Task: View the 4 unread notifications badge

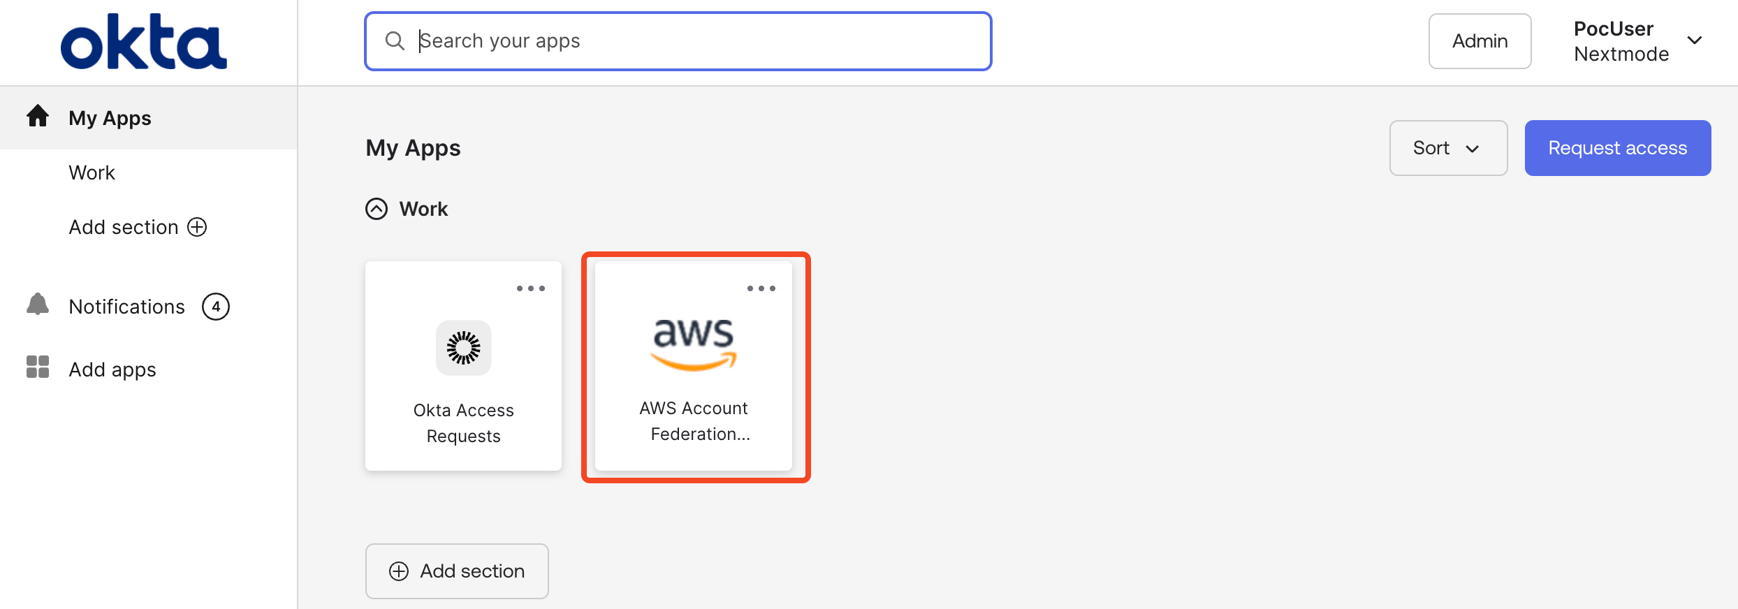Action: [x=217, y=305]
